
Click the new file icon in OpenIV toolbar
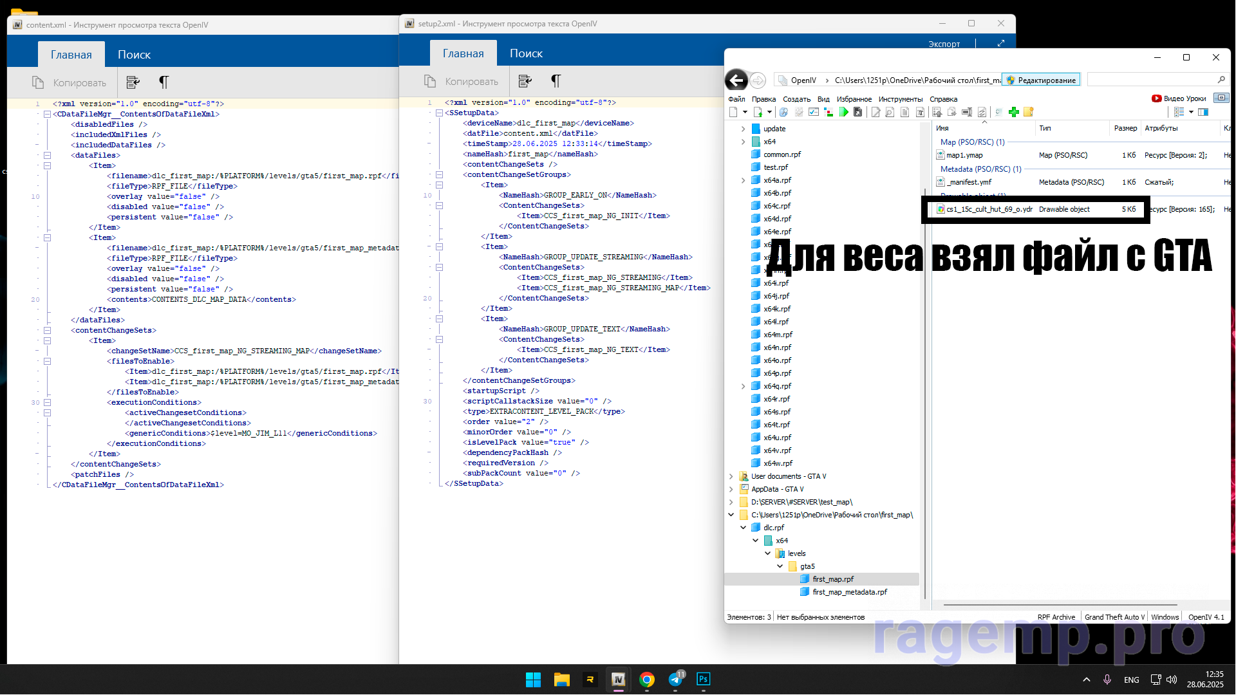tap(733, 112)
